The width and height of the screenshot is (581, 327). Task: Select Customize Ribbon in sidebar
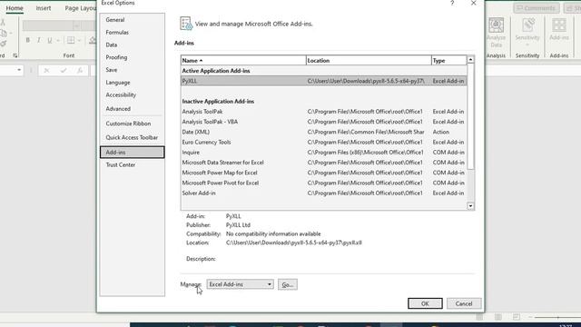[128, 124]
